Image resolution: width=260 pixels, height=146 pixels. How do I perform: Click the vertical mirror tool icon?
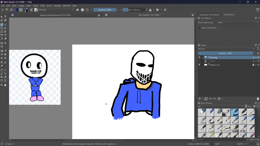tap(158, 10)
